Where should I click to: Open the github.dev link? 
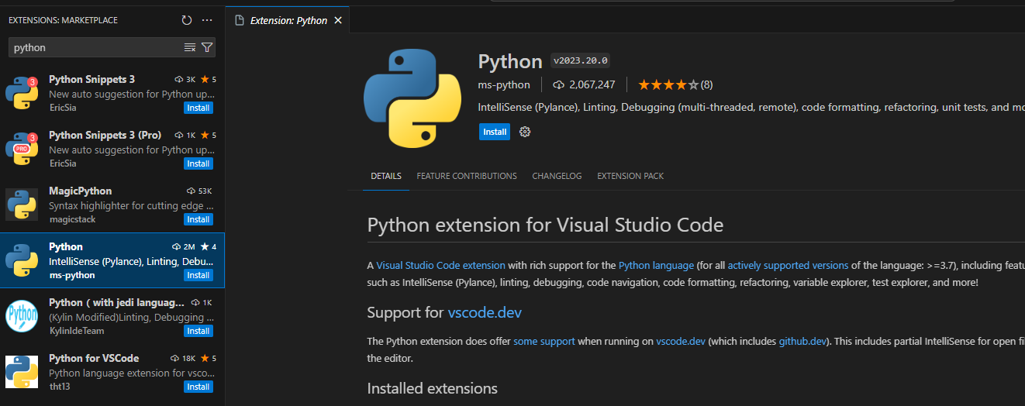tap(802, 341)
